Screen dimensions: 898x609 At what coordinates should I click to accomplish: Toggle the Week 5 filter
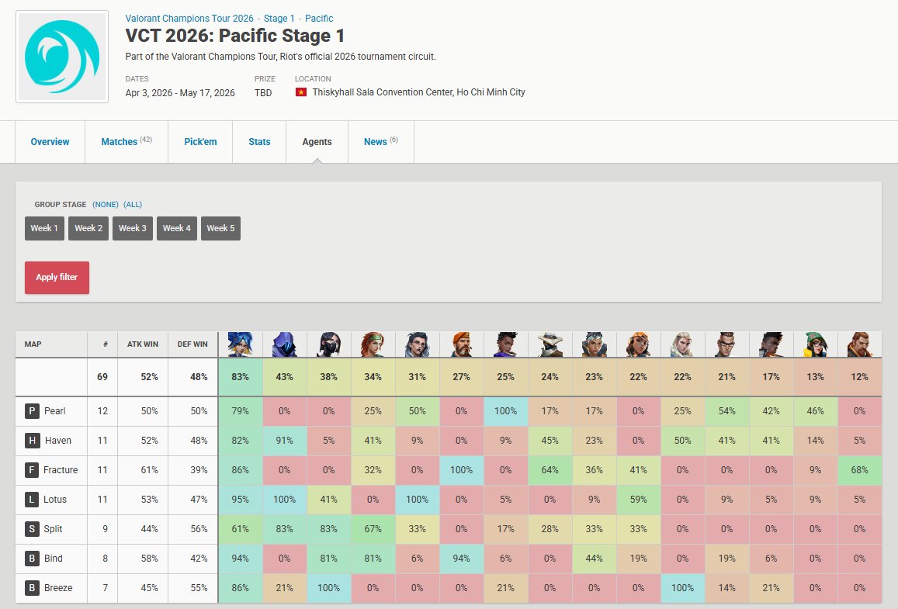coord(220,228)
